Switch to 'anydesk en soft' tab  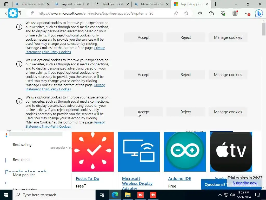32,4
